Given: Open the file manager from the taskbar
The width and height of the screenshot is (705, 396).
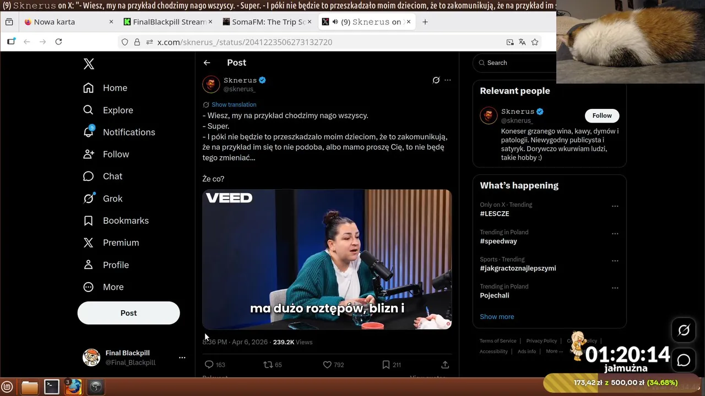Looking at the screenshot, I should click(30, 387).
